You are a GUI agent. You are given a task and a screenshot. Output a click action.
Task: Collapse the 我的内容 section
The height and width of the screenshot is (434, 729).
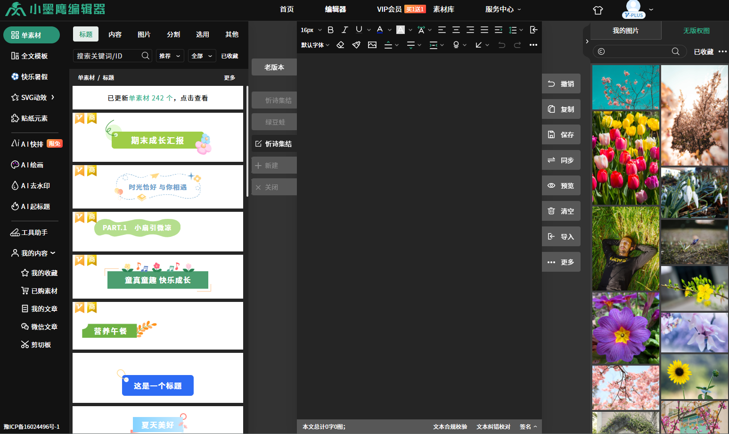click(53, 253)
